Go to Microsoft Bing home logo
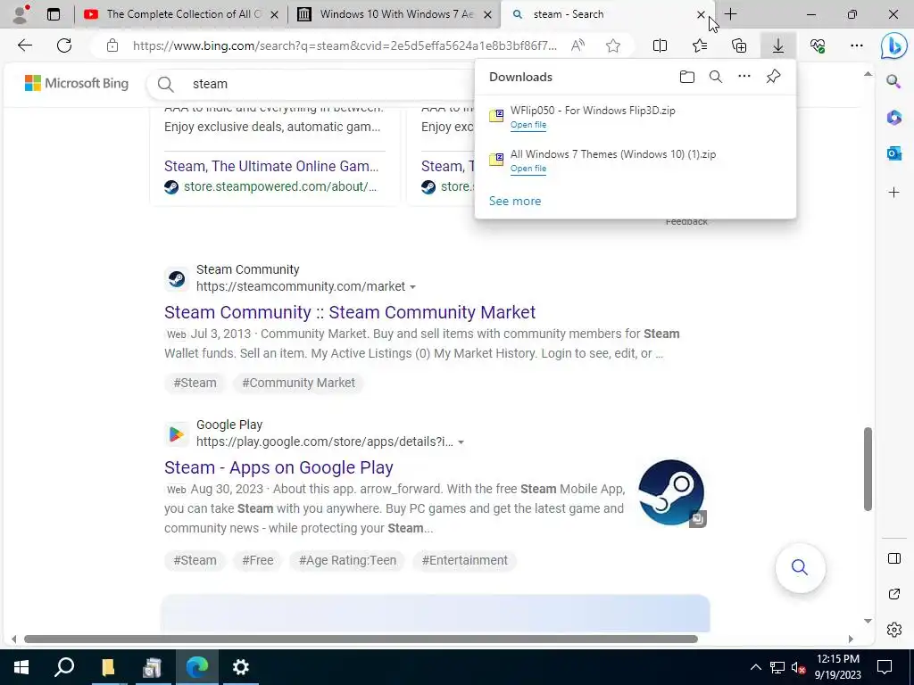 coord(77,83)
